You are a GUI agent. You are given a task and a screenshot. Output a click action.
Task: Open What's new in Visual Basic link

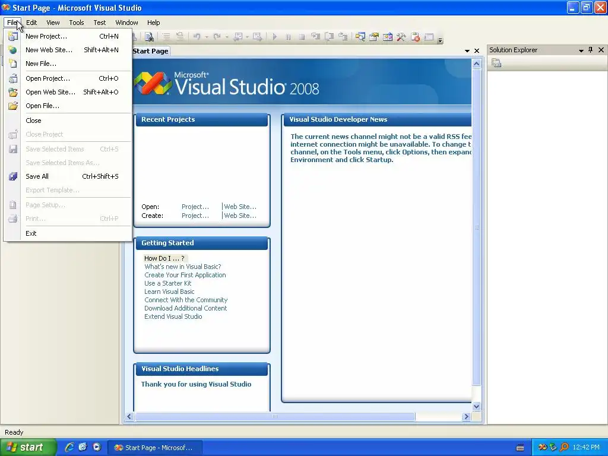tap(183, 267)
